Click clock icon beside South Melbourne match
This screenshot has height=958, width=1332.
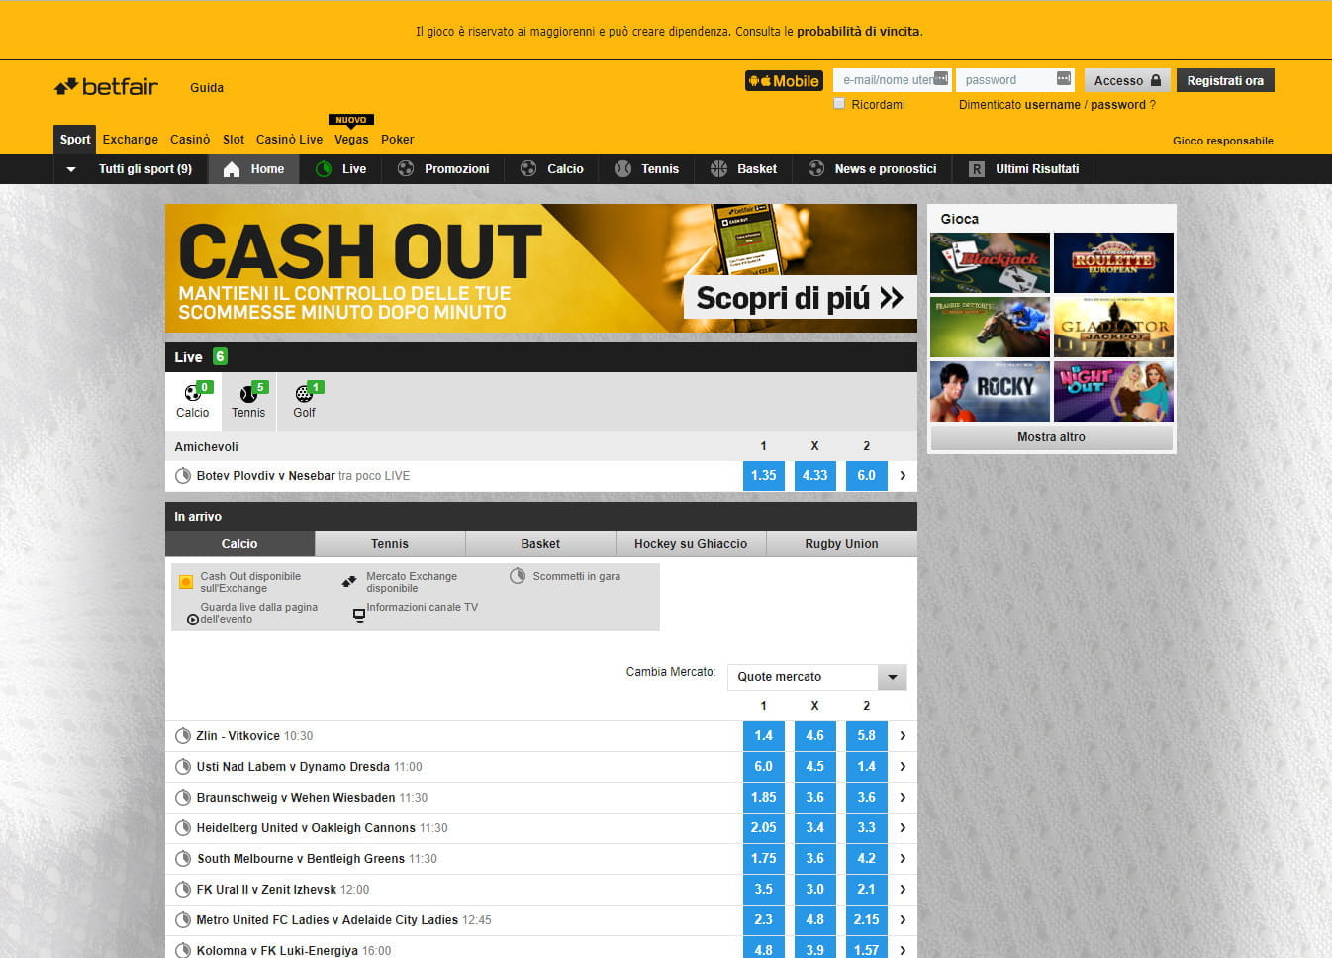(x=183, y=859)
